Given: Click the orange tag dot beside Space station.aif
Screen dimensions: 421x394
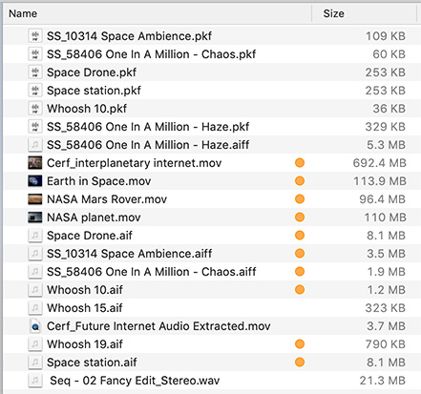Looking at the screenshot, I should 300,363.
